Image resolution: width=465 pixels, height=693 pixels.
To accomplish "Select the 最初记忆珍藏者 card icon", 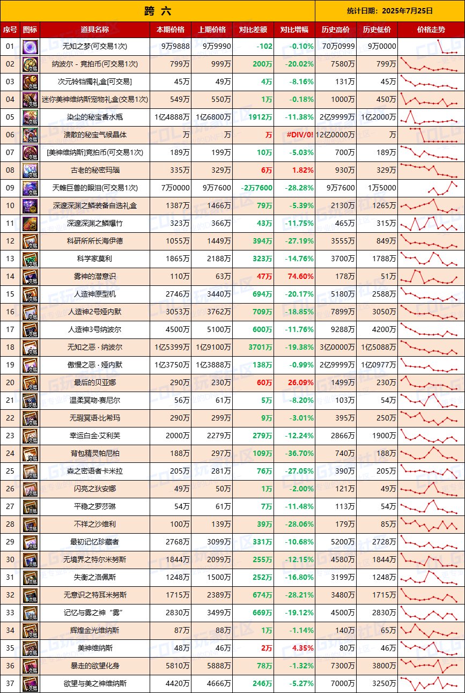I will coord(30,542).
